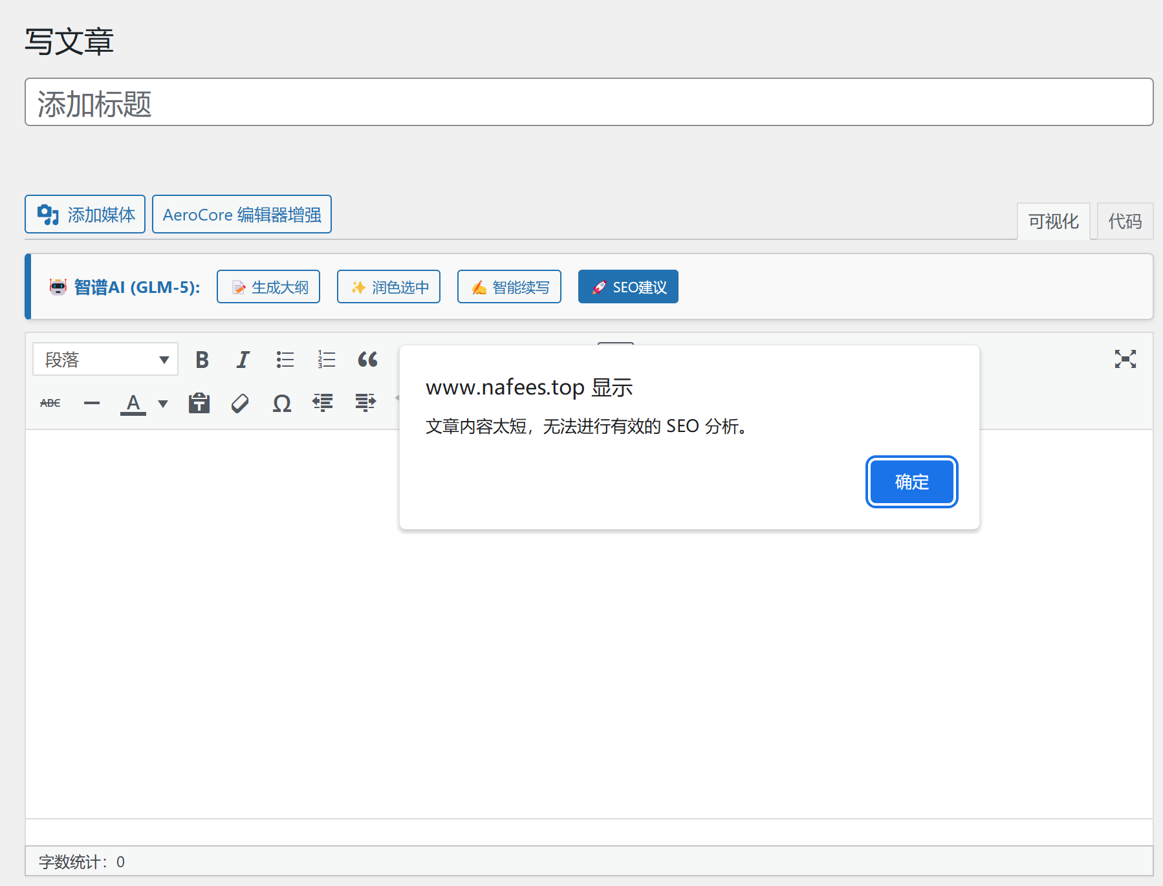Image resolution: width=1163 pixels, height=886 pixels.
Task: Open the special character Omega tool
Action: (x=281, y=403)
